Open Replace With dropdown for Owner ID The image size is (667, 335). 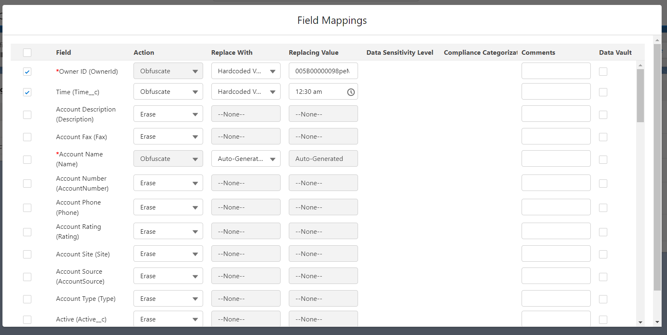pyautogui.click(x=246, y=71)
